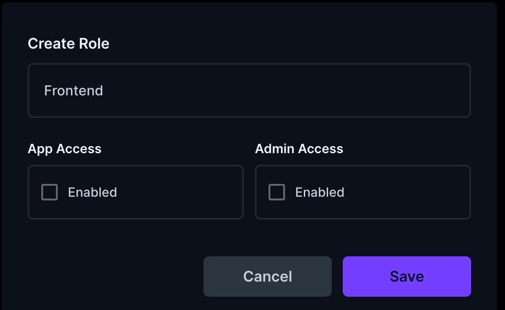Click the App Access label

point(65,149)
